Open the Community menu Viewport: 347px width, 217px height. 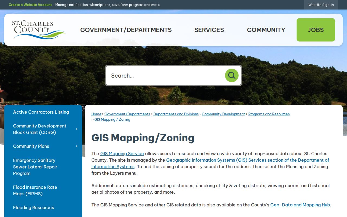point(266,30)
